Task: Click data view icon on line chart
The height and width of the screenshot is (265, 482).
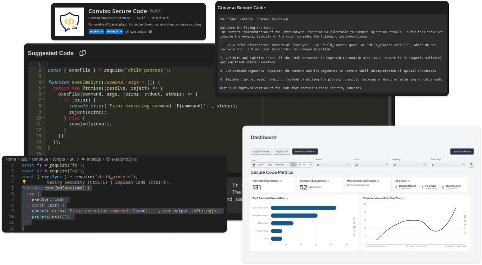Action: tap(465, 216)
